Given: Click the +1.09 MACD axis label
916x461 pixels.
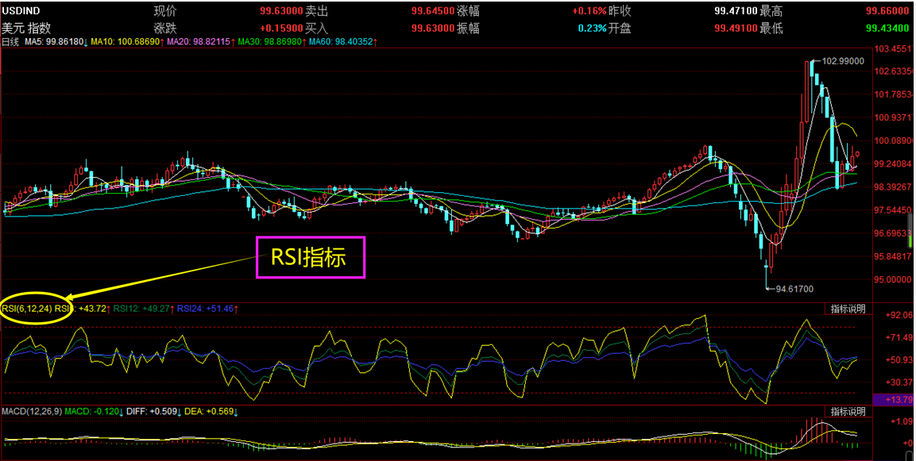Looking at the screenshot, I should pos(902,421).
